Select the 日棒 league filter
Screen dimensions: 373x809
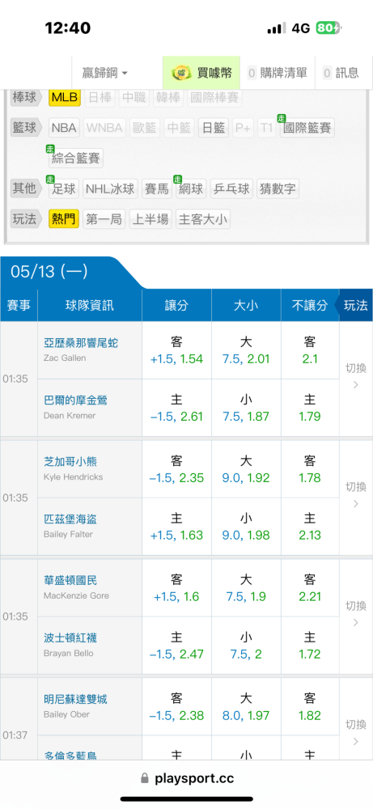(x=100, y=97)
